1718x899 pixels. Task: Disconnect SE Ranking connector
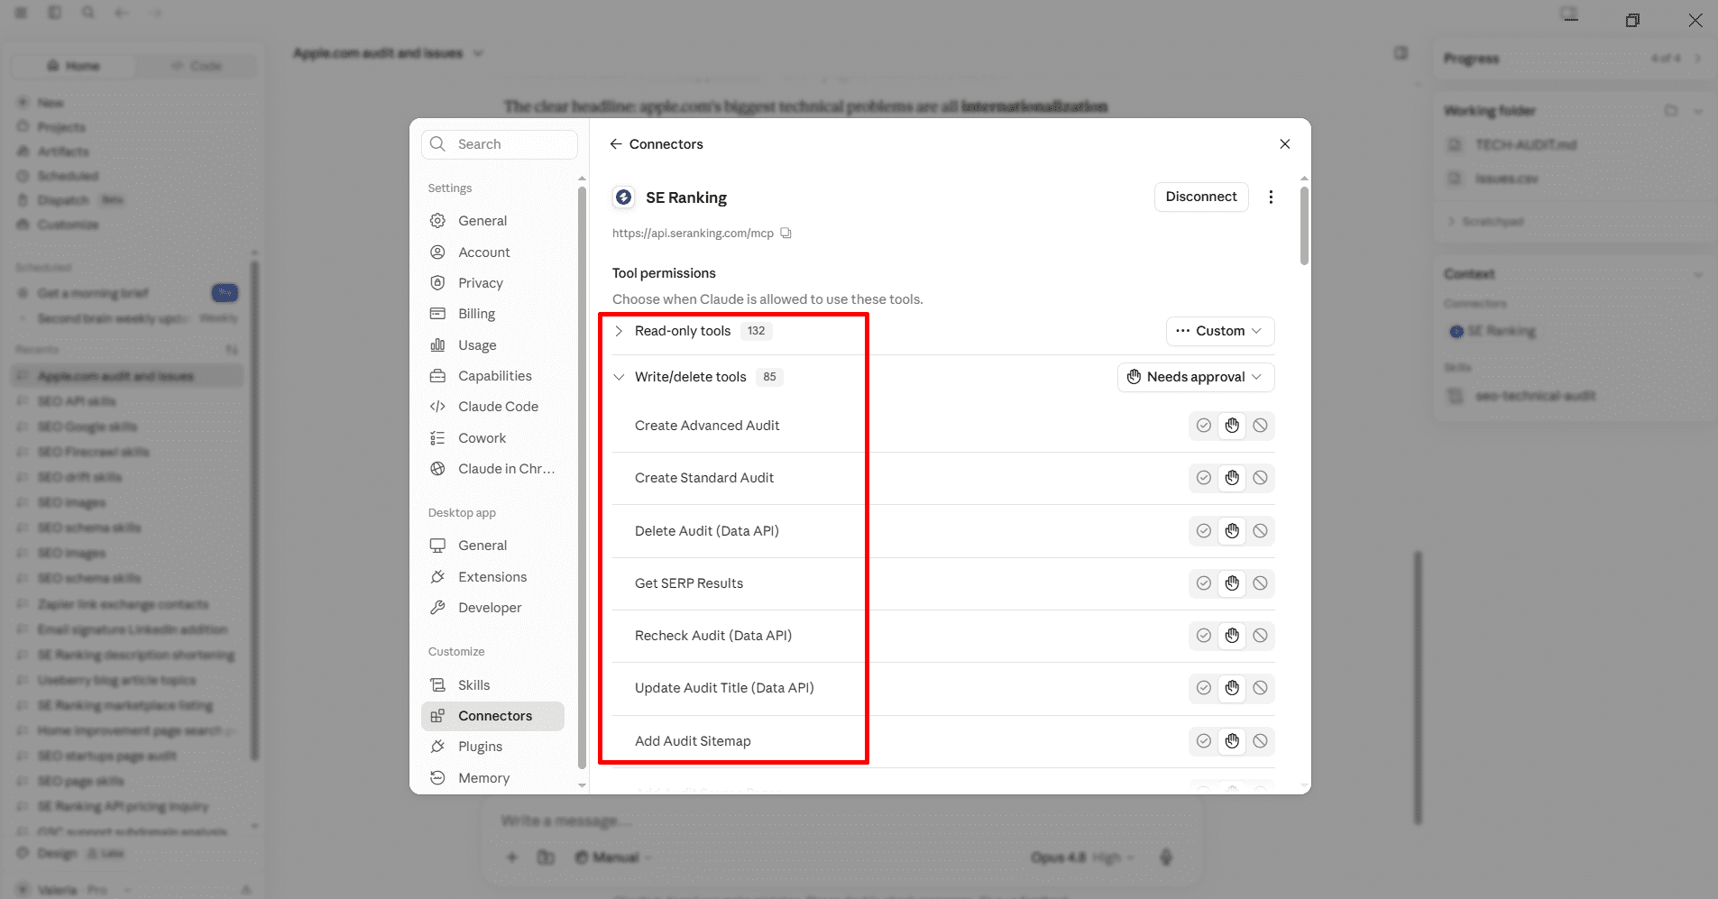(x=1201, y=197)
